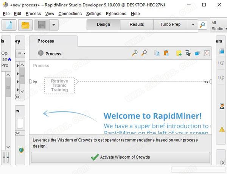The height and width of the screenshot is (174, 227).
Task: Click the global search magnifier icon
Action: [202, 25]
